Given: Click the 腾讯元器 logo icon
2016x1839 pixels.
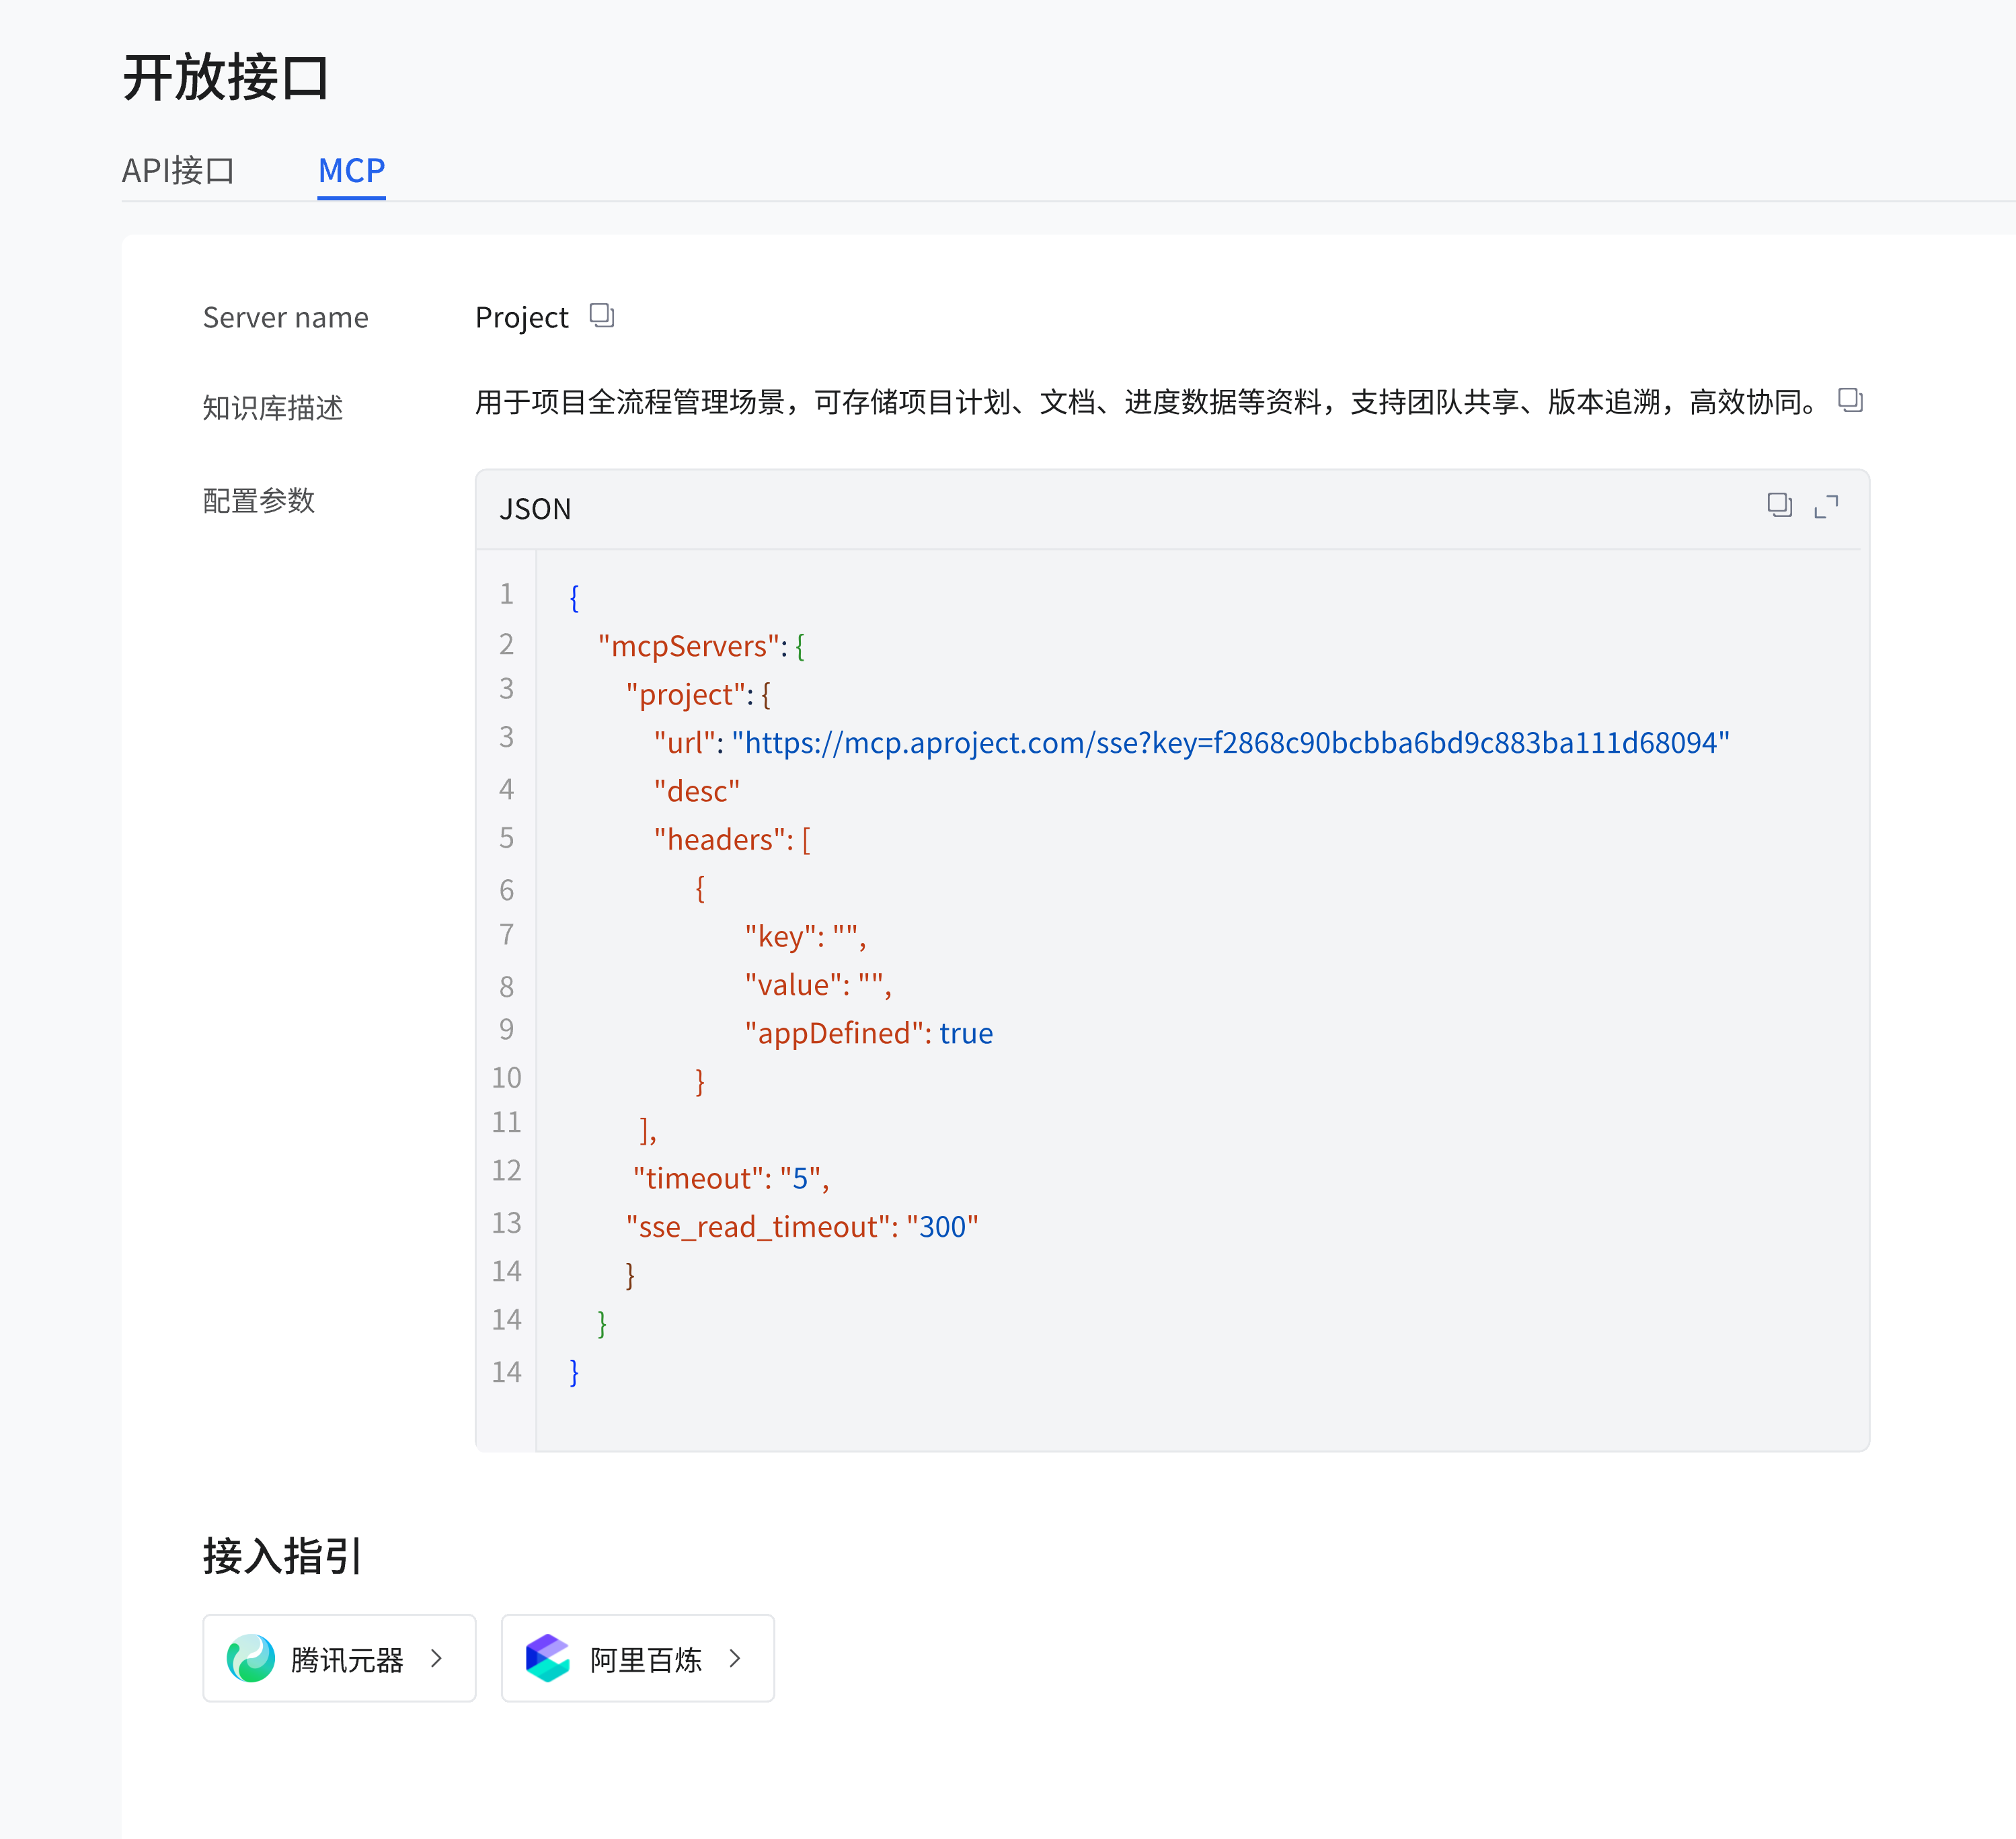Looking at the screenshot, I should tap(250, 1658).
